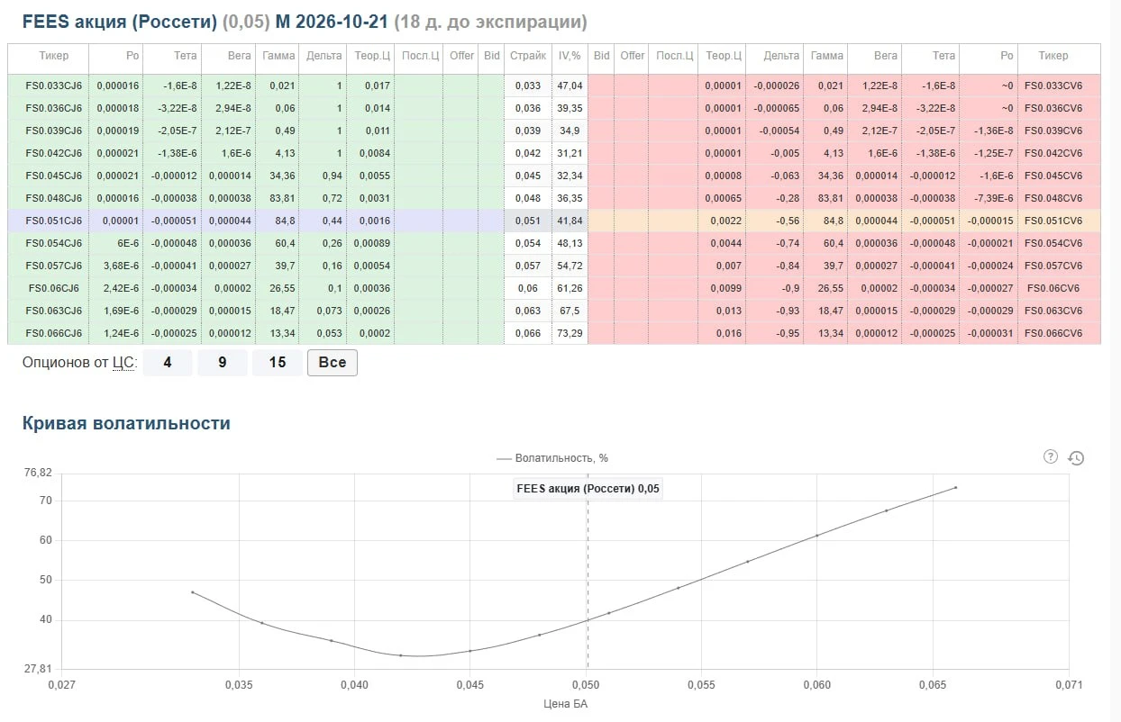The height and width of the screenshot is (722, 1121).
Task: Click the put ticker FS0.06CV6
Action: coord(1053,288)
